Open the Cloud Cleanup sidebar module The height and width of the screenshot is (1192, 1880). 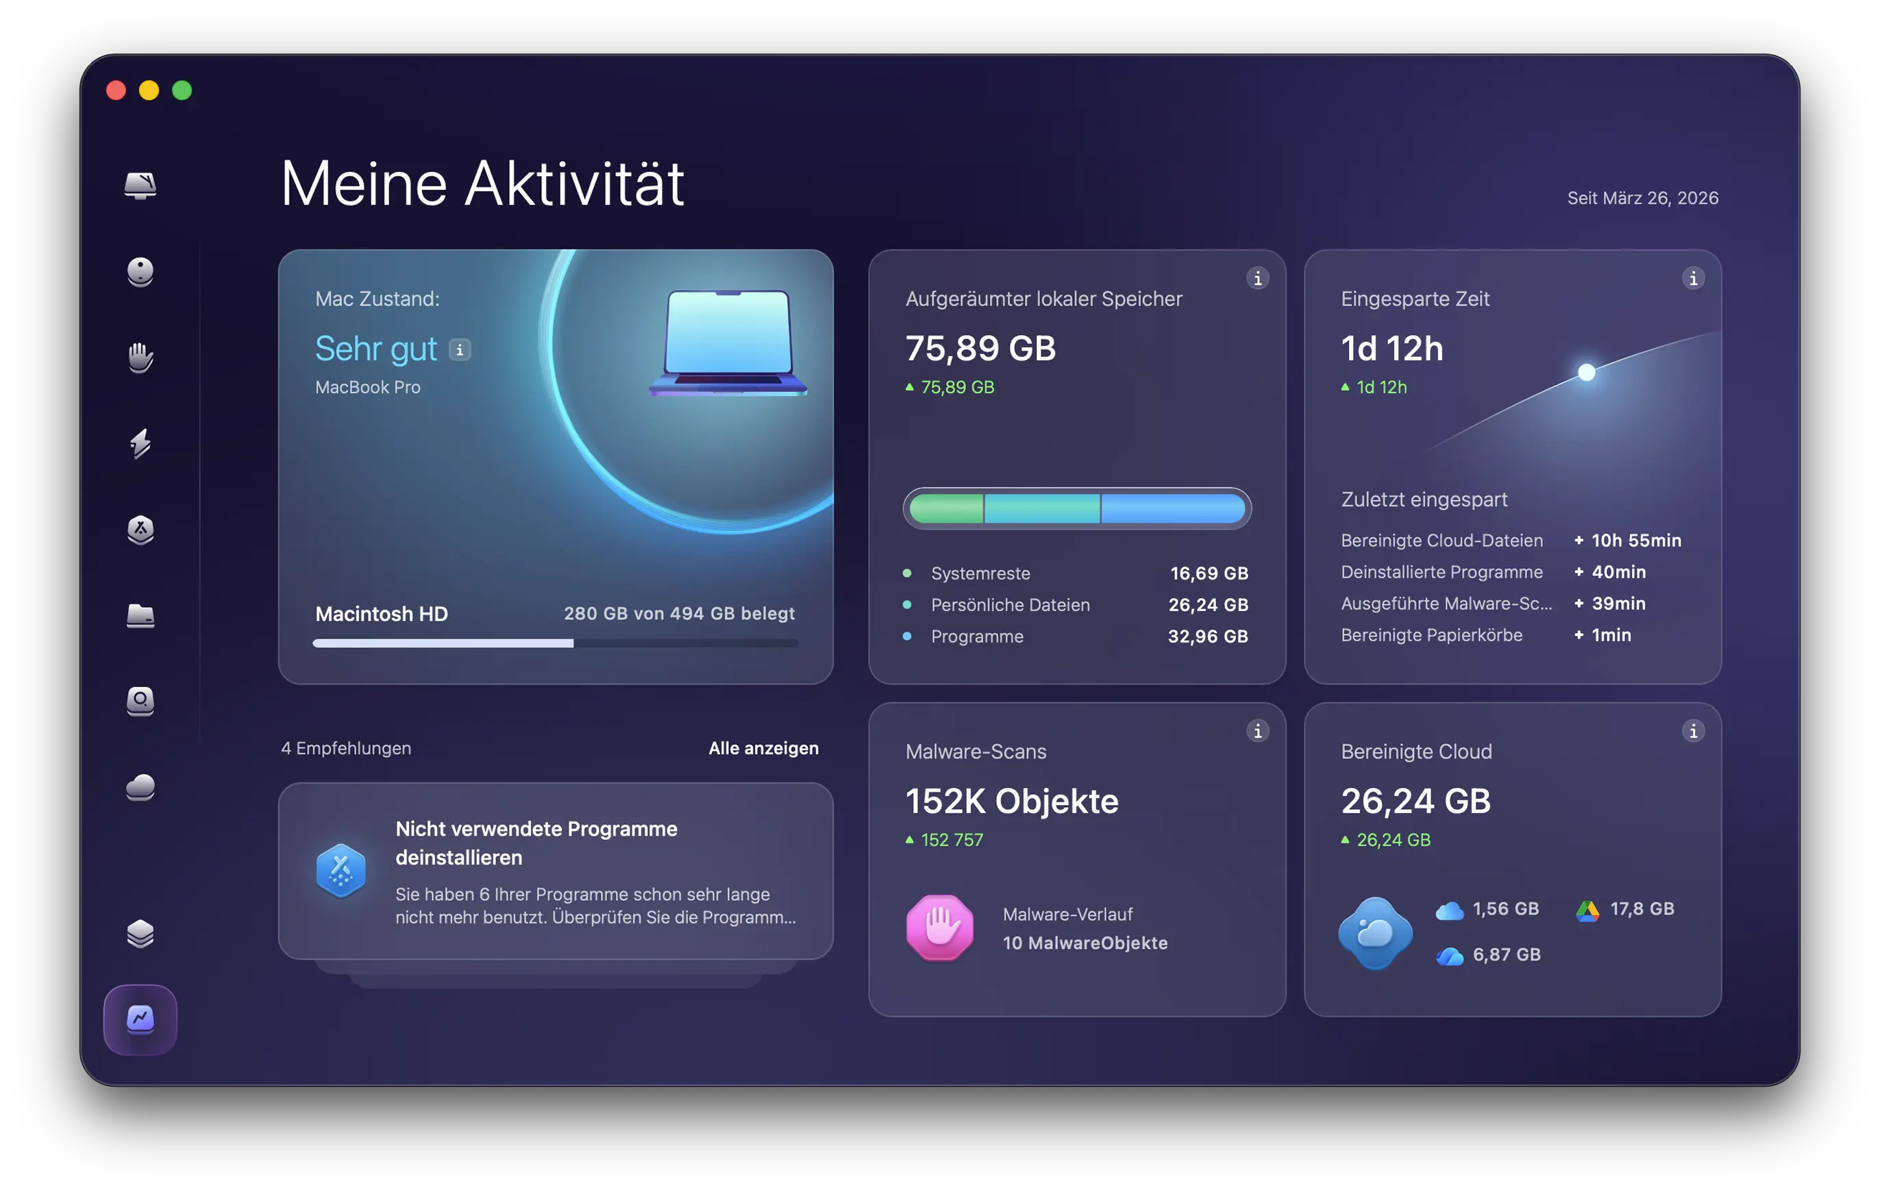(x=140, y=787)
